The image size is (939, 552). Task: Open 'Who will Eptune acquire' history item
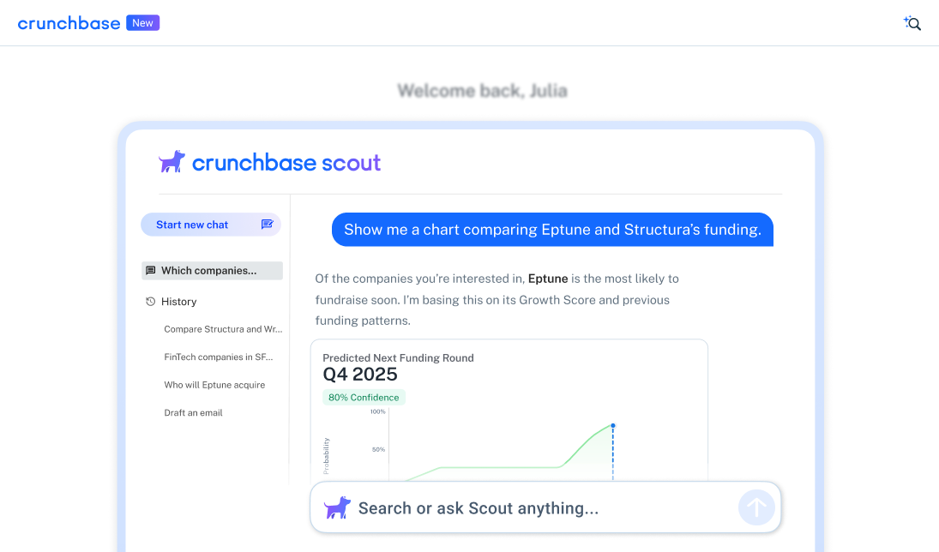214,385
